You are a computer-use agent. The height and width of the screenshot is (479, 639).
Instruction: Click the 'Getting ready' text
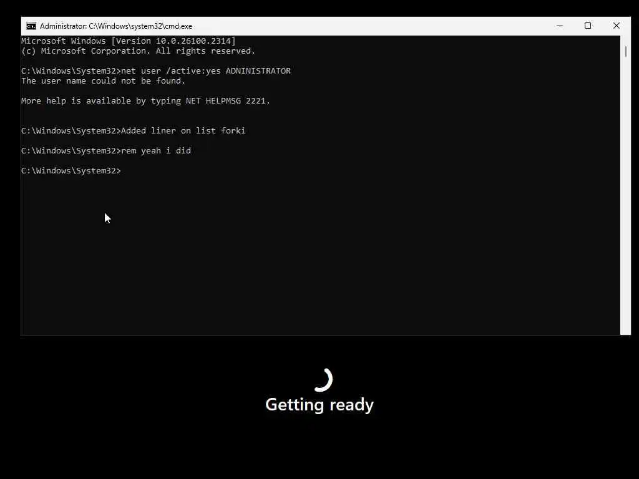tap(319, 404)
